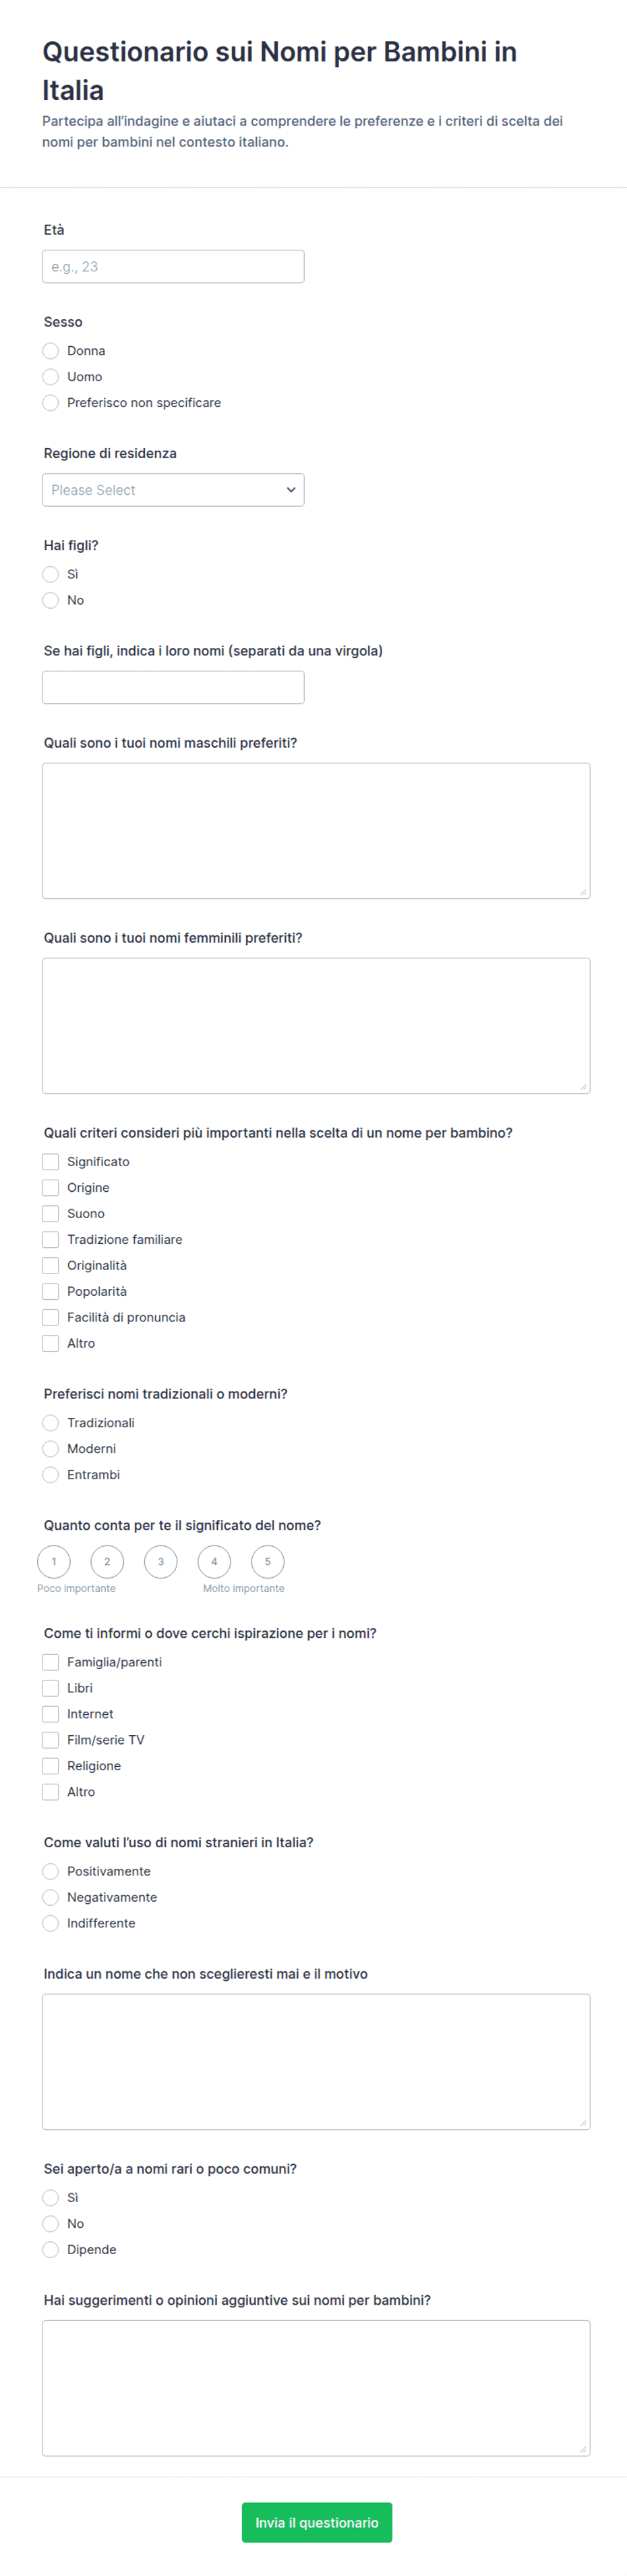The height and width of the screenshot is (2576, 627).
Task: Click the preferred female names textarea
Action: coord(316,1026)
